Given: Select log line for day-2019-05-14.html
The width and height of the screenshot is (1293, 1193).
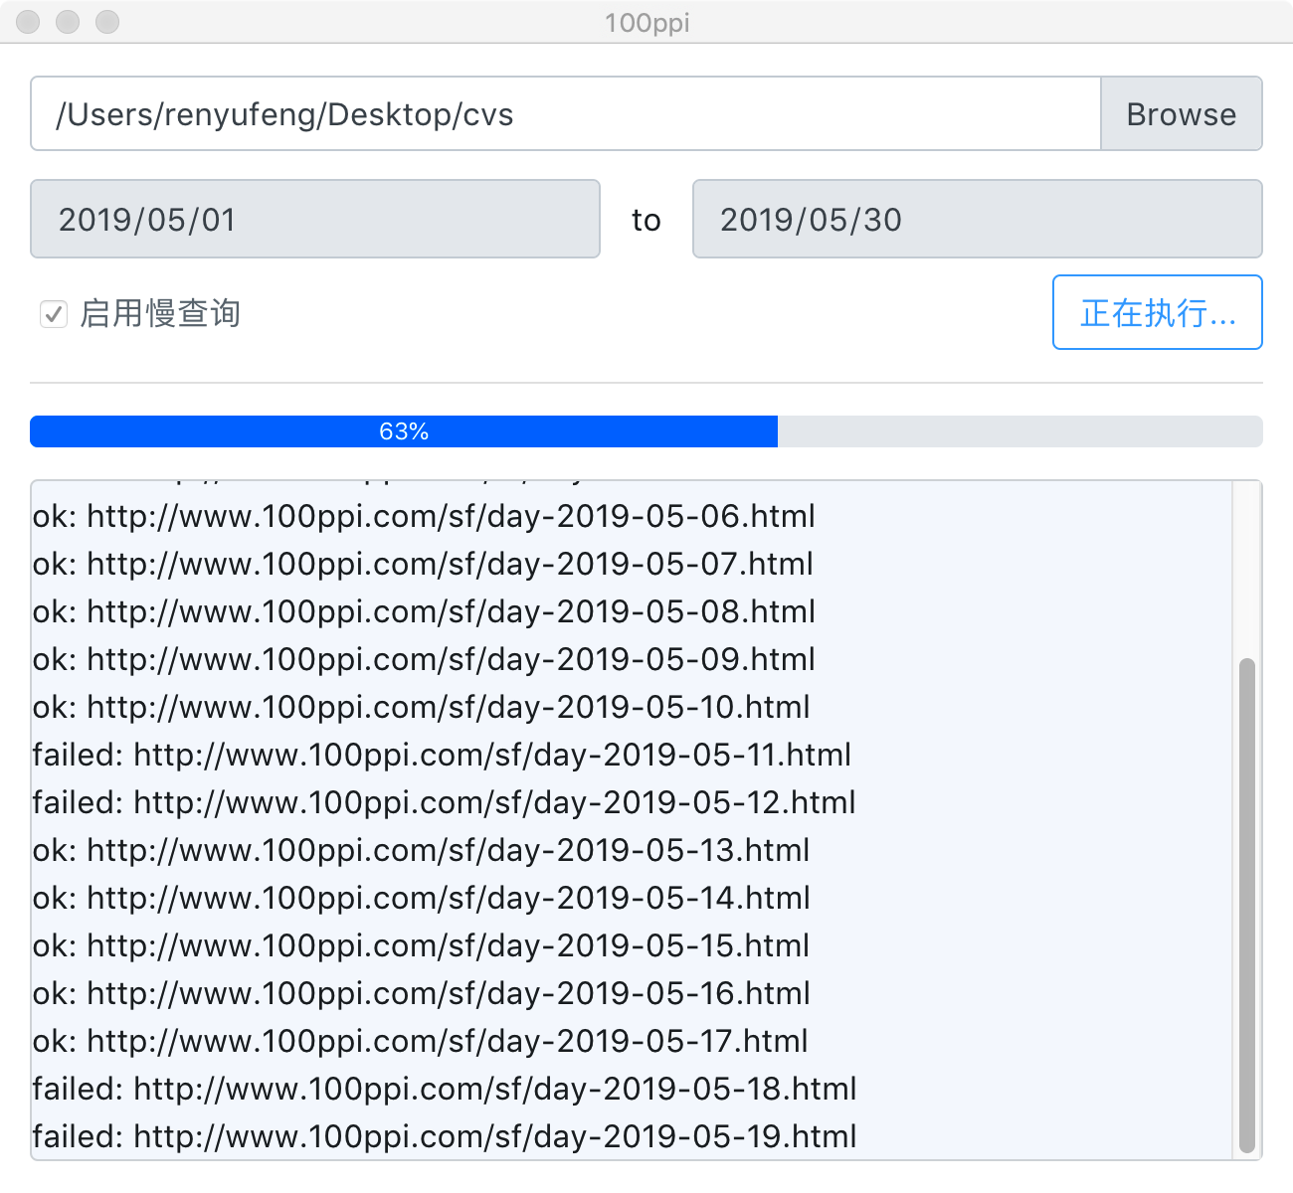Looking at the screenshot, I should [422, 898].
